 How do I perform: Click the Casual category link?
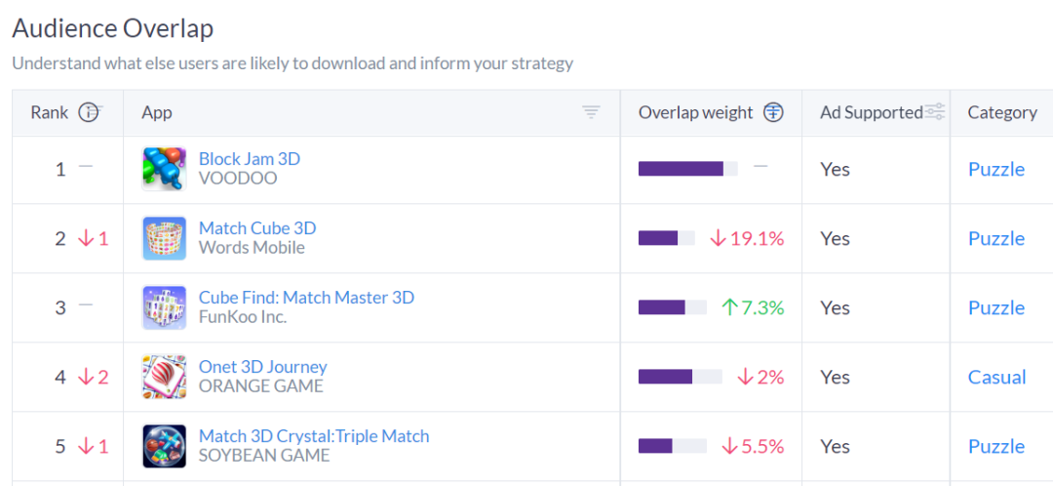coord(996,377)
